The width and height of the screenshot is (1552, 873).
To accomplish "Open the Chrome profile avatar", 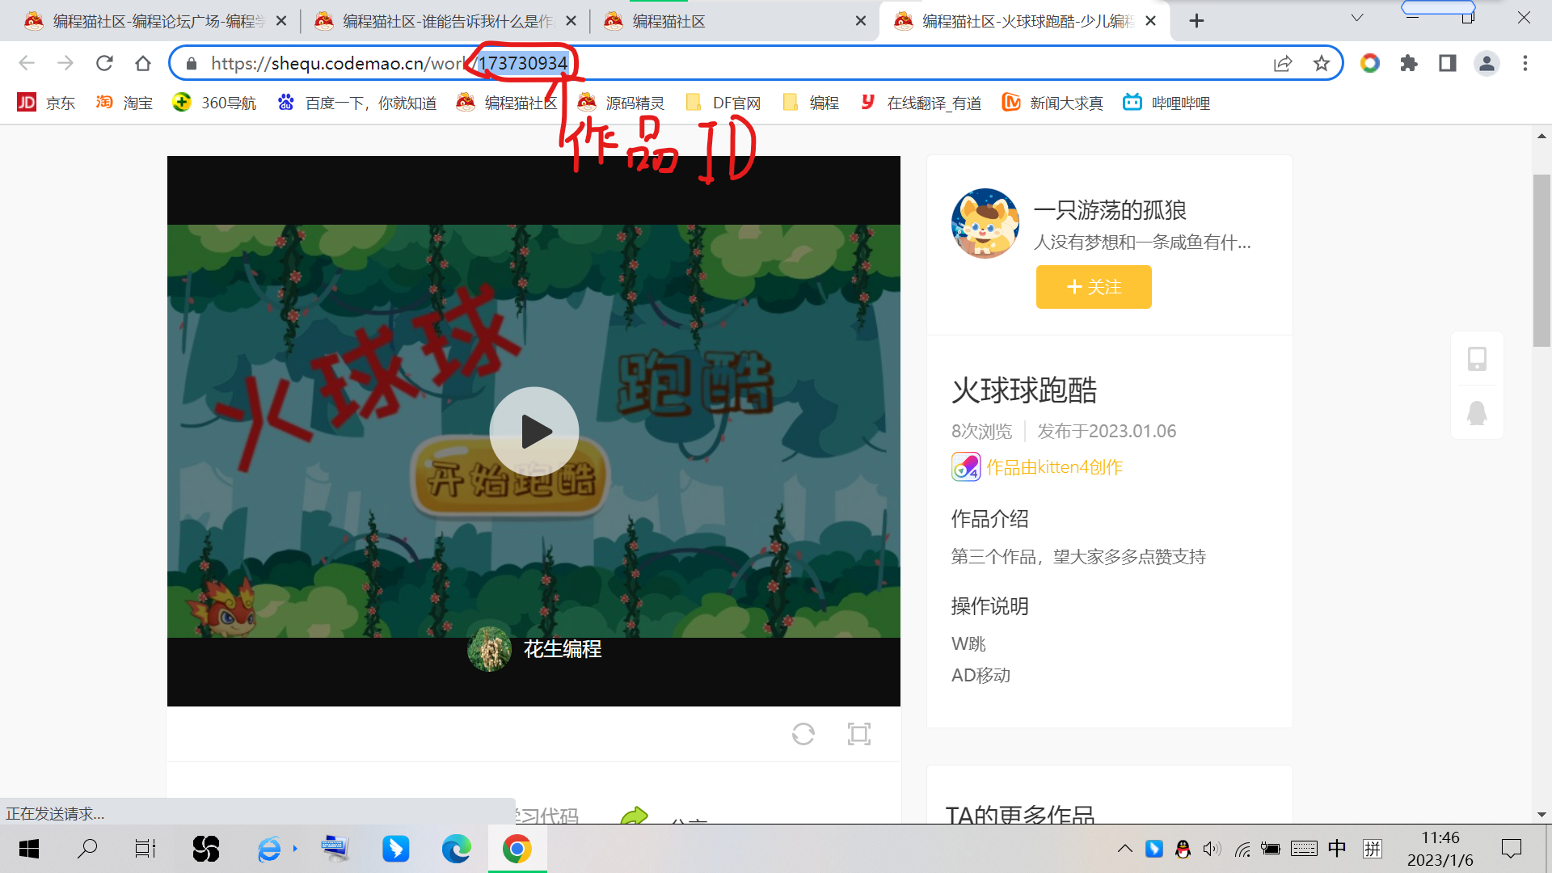I will (x=1487, y=63).
